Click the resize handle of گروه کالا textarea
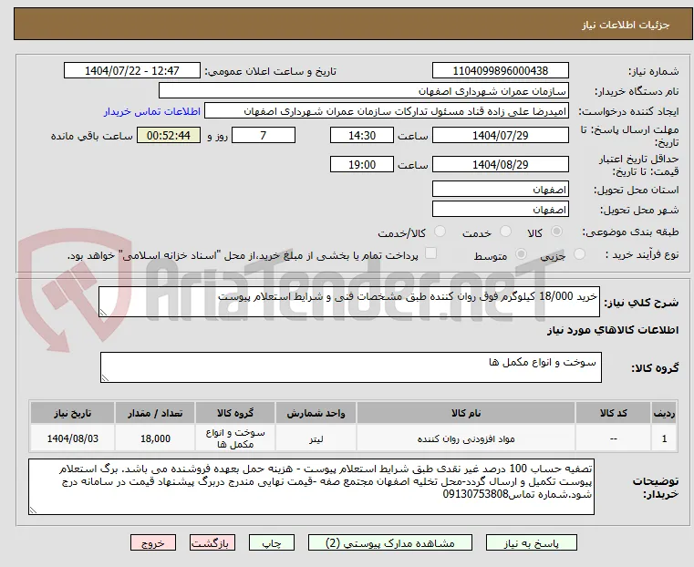Viewport: 694px width, 567px height. pyautogui.click(x=105, y=377)
